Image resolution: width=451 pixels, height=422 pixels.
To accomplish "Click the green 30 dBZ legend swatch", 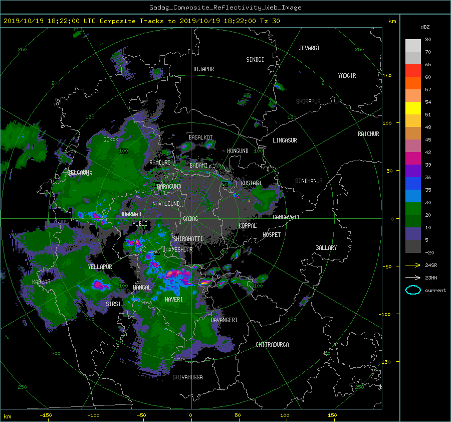I will coord(413,208).
